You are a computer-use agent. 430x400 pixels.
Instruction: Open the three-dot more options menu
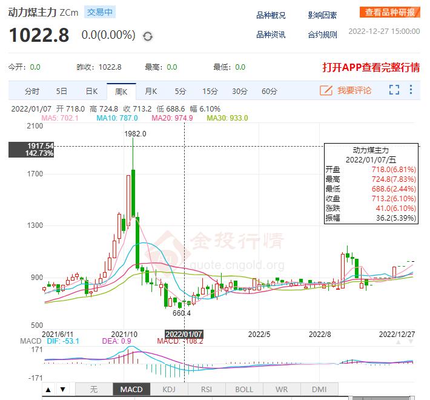(x=411, y=90)
